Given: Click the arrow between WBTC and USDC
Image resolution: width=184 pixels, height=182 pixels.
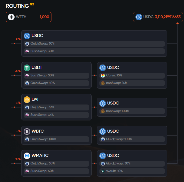Looking at the screenshot, I should point(94,135).
